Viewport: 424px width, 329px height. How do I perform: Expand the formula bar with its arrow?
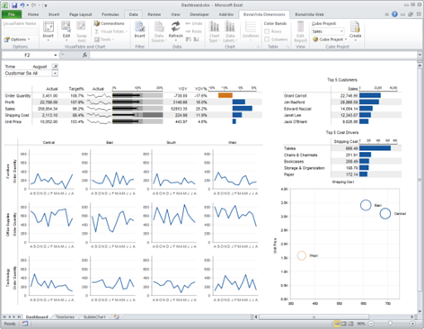(x=420, y=55)
